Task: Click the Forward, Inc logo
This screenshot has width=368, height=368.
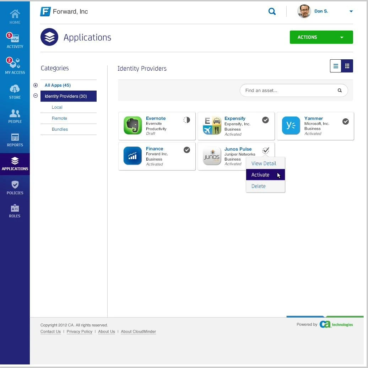Action: 64,11
